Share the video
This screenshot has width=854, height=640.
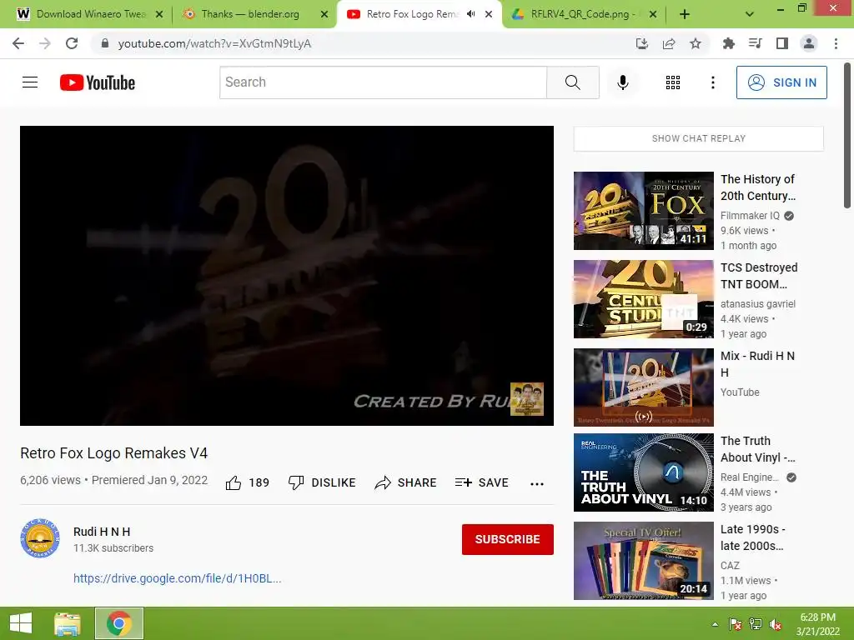click(x=405, y=482)
